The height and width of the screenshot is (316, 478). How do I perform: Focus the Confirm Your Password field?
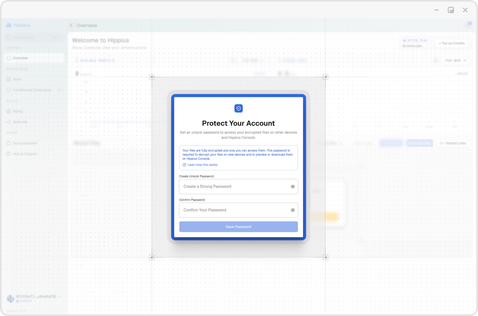238,210
